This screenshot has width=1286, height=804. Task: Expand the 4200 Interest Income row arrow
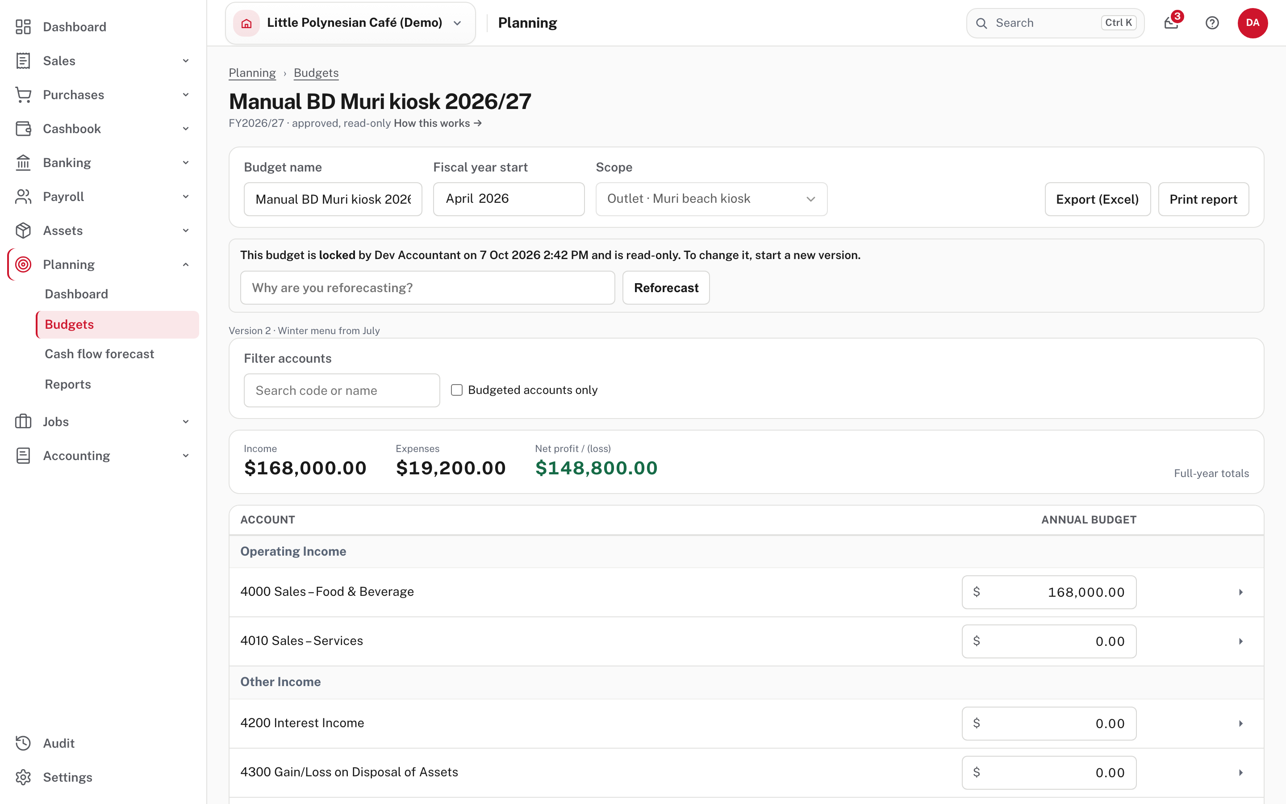1241,723
